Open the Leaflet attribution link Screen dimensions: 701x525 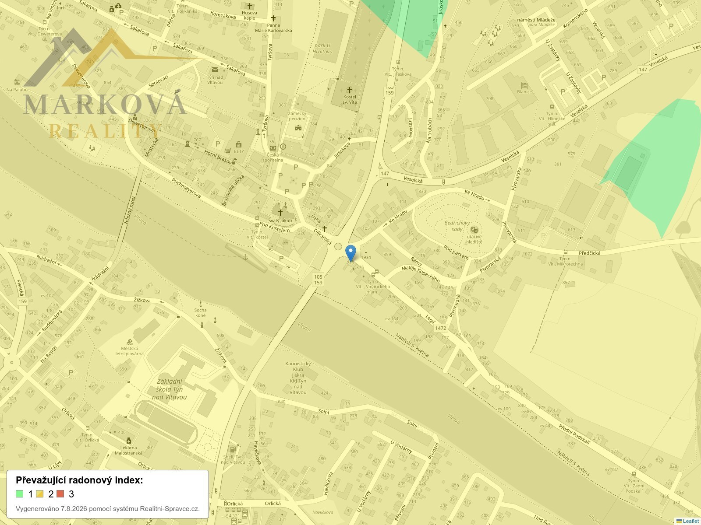[x=690, y=521]
